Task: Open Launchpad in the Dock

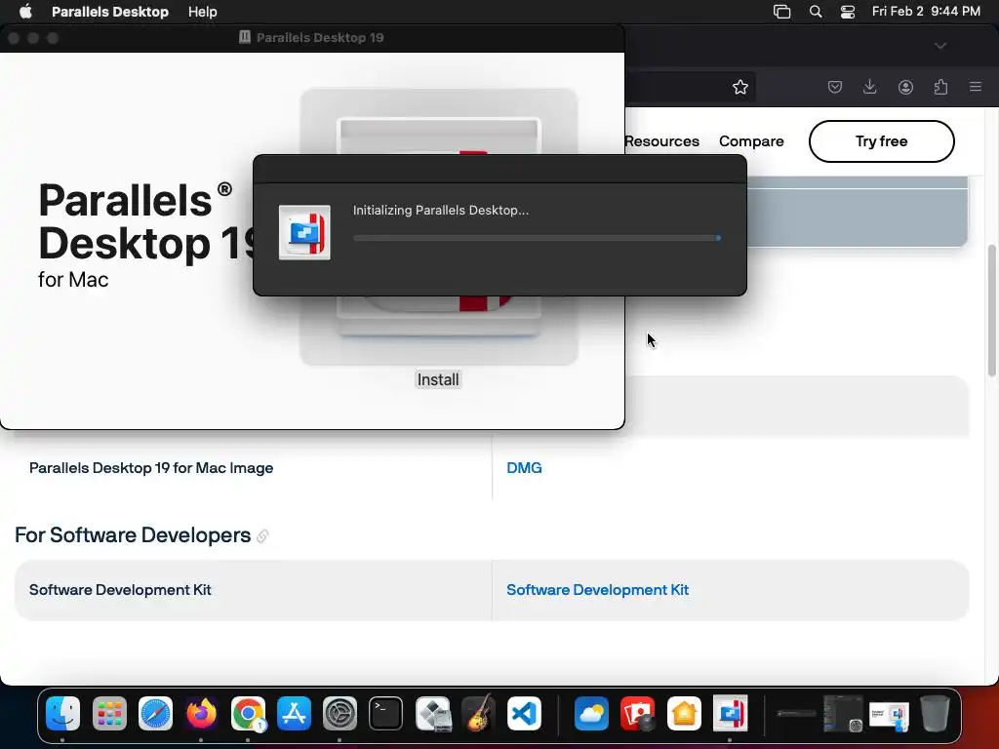Action: tap(109, 713)
